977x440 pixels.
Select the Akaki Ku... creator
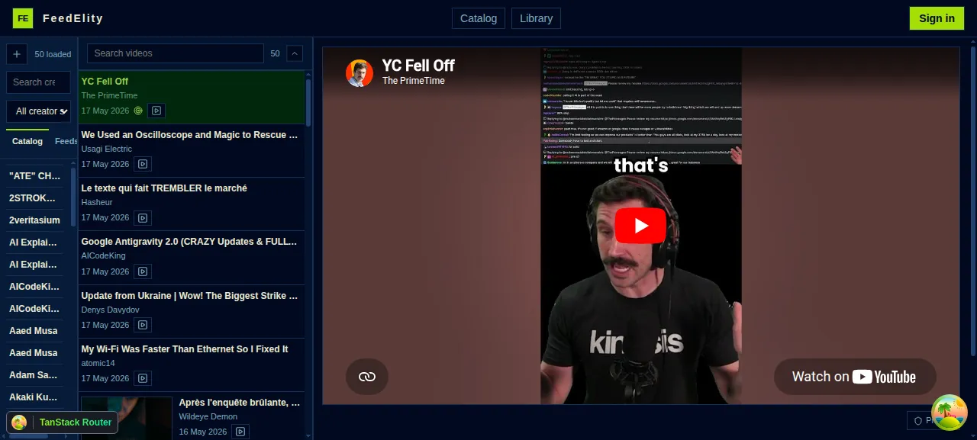point(34,397)
